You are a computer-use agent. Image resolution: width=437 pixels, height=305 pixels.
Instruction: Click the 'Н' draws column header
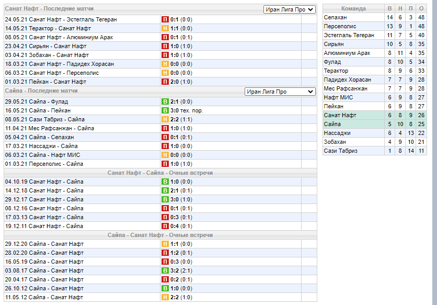pyautogui.click(x=400, y=9)
